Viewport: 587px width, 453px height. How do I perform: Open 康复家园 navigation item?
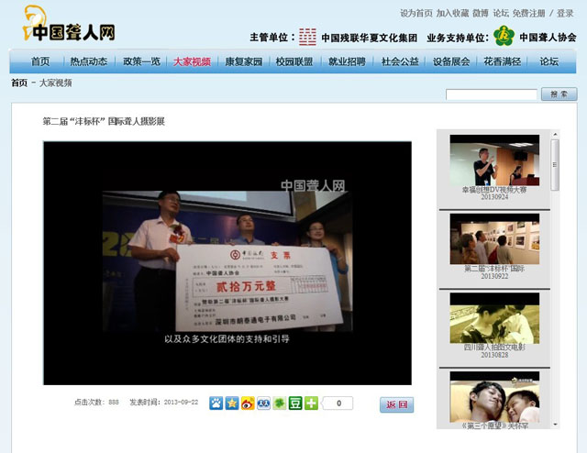pos(243,61)
